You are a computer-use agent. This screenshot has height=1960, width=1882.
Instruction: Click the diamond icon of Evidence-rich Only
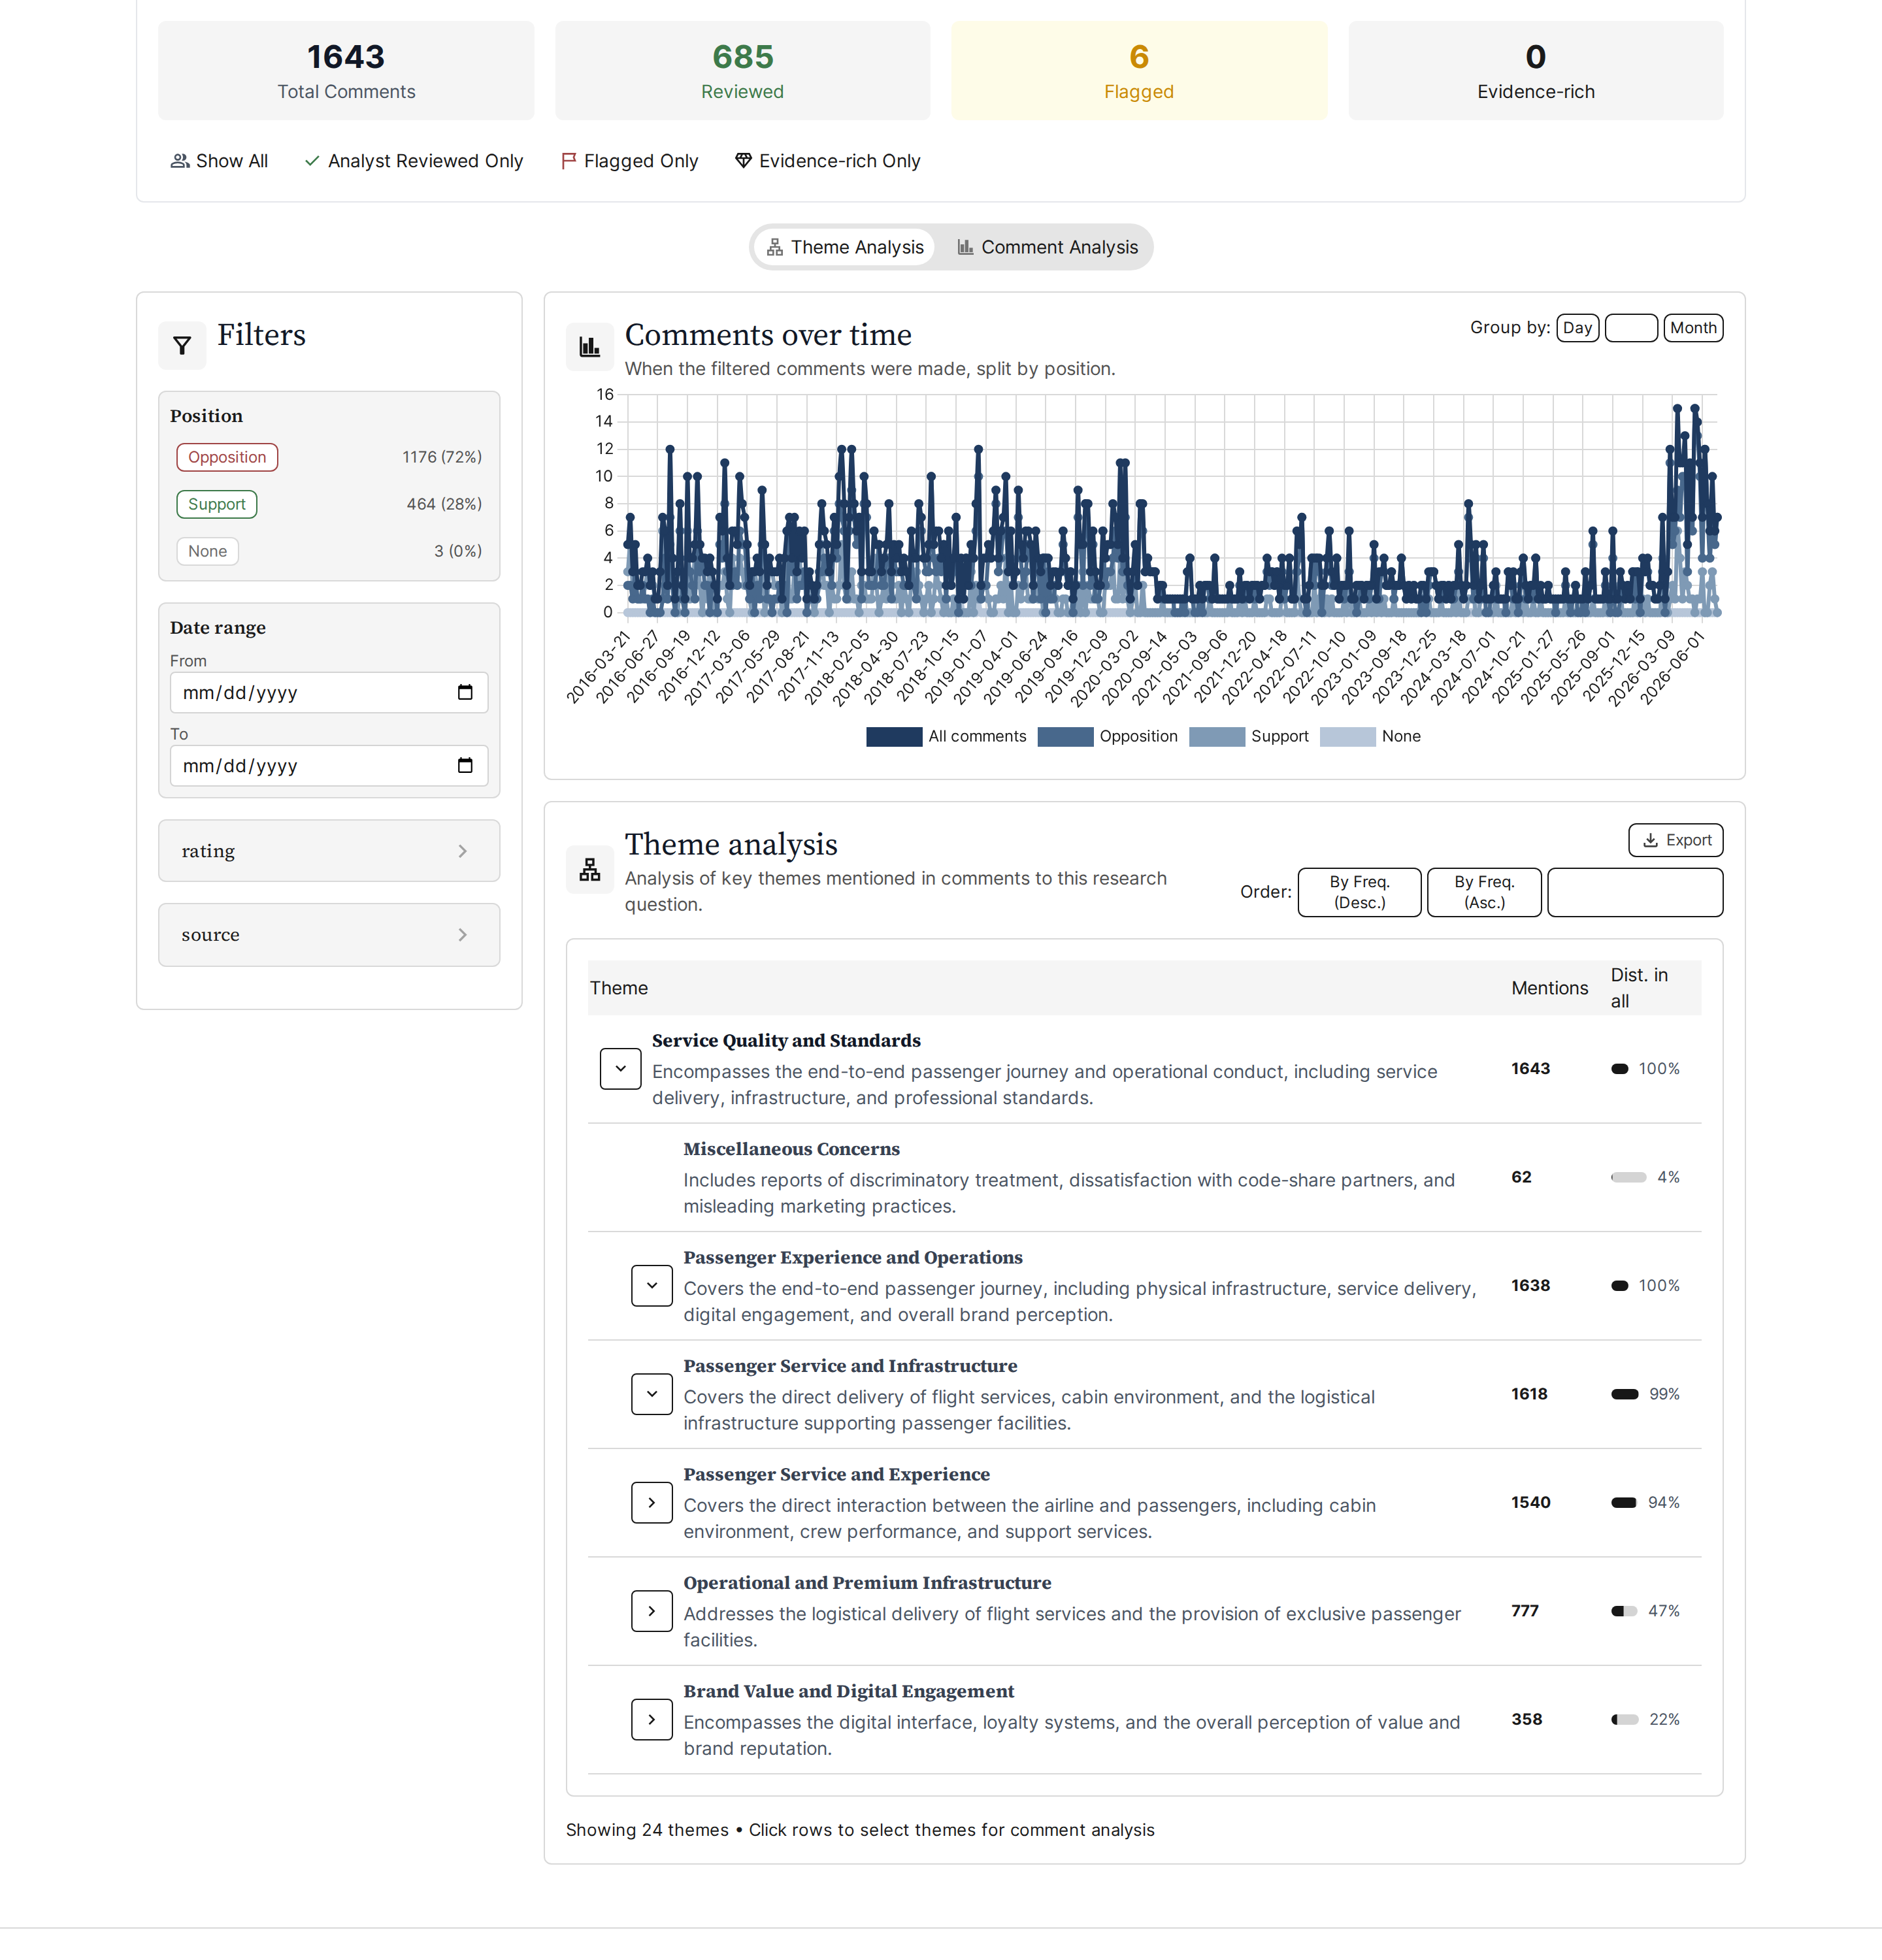pos(743,161)
